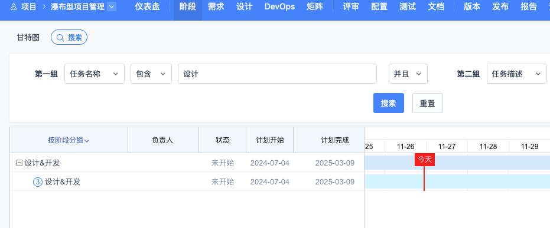The image size is (550, 228).
Task: Click the numbered 3 task badge
Action: pyautogui.click(x=38, y=182)
